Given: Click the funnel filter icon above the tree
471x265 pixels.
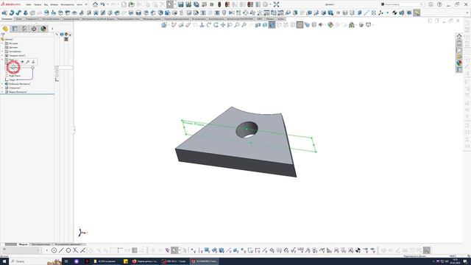Looking at the screenshot, I should pos(3,35).
